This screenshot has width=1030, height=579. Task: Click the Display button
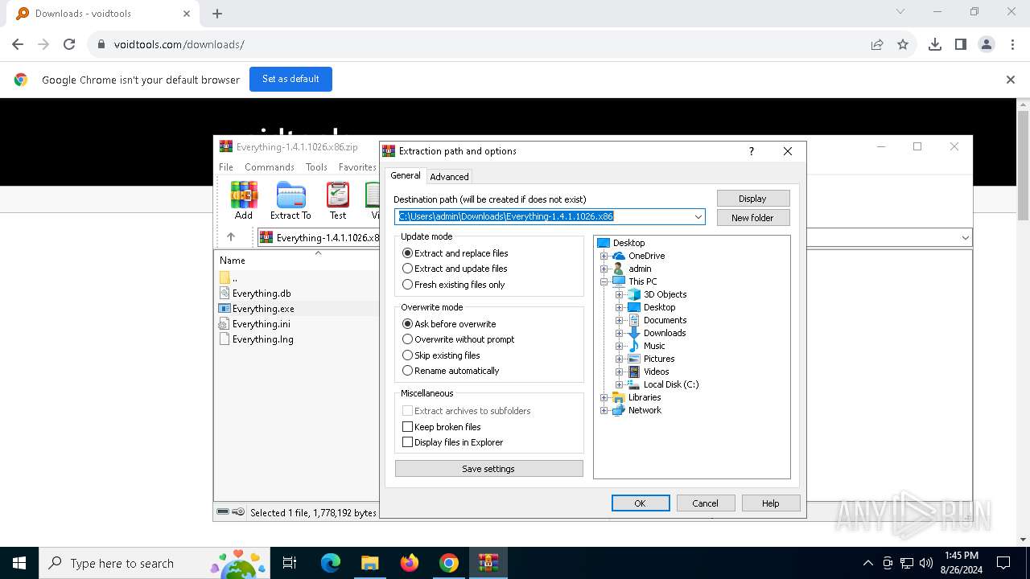pyautogui.click(x=753, y=199)
